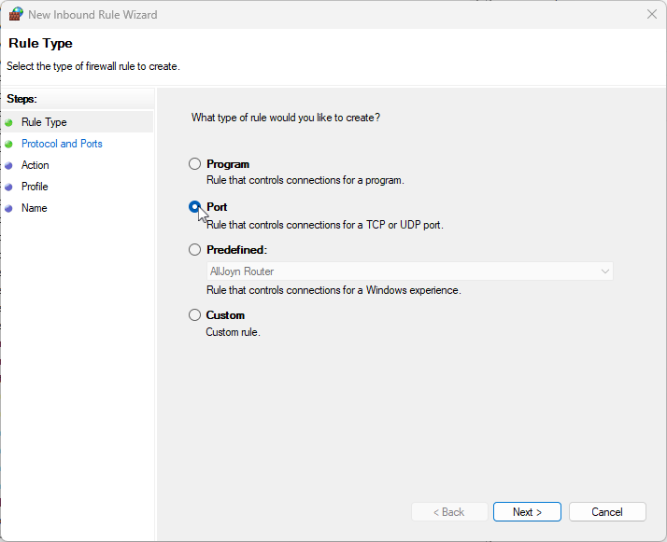Click the Action step in the steps list

(x=35, y=165)
